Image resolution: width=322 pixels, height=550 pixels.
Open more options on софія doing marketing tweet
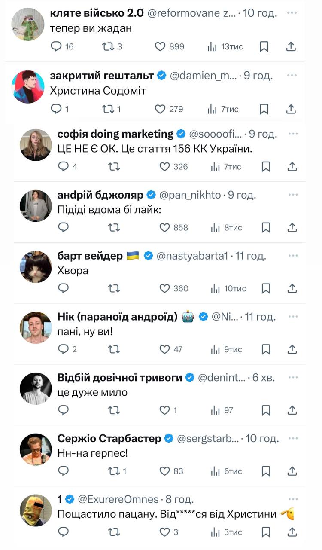pos(292,134)
